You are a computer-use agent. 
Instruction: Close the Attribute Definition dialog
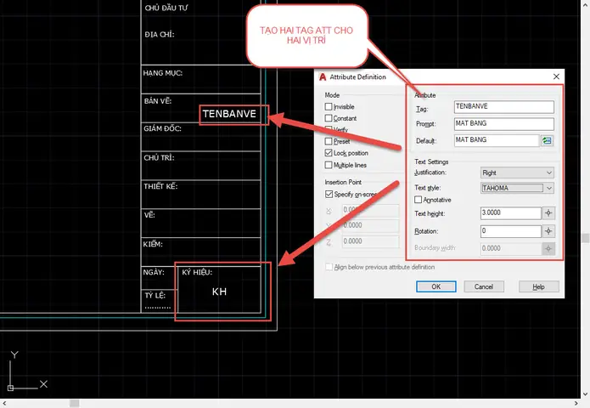pyautogui.click(x=556, y=76)
